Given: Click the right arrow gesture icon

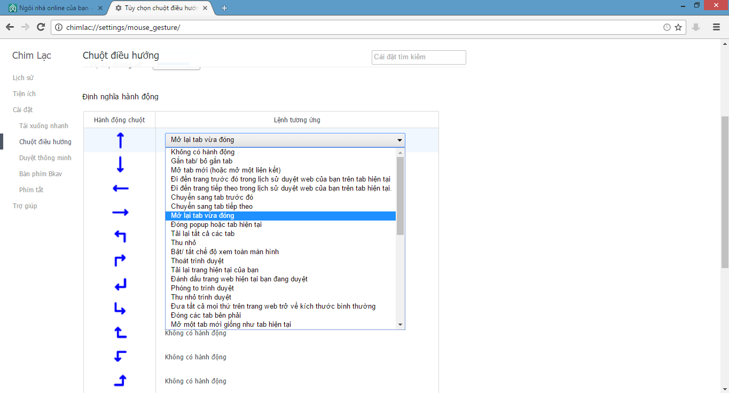Looking at the screenshot, I should pyautogui.click(x=120, y=213).
